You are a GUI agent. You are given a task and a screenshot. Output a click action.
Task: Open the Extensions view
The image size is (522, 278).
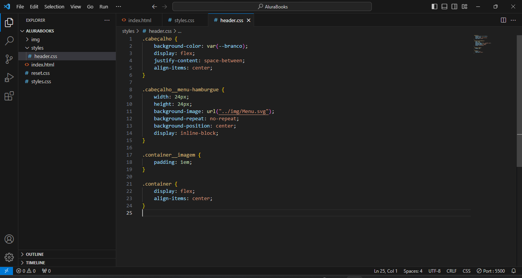click(x=9, y=96)
